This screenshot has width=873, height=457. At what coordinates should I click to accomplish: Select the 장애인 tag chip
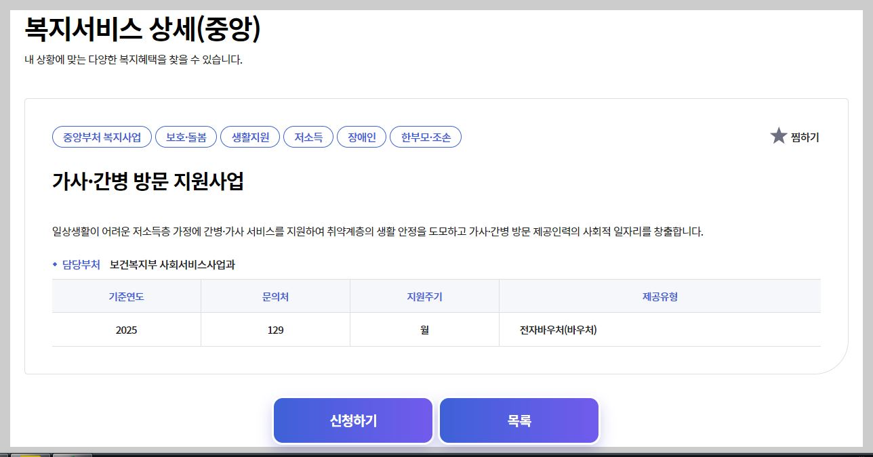point(361,136)
